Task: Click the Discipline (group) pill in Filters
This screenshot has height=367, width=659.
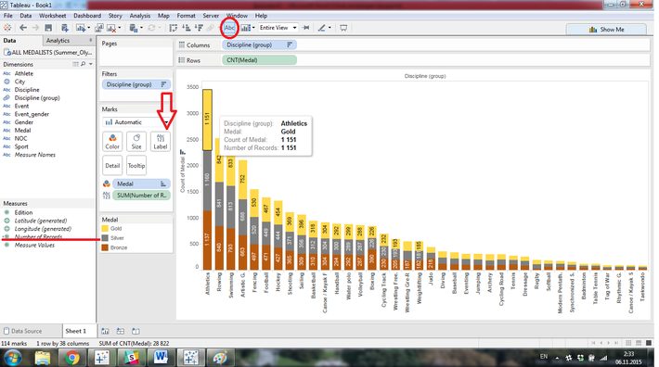Action: (136, 84)
